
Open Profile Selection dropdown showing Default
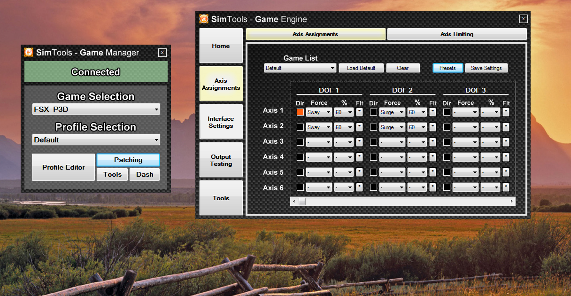[x=96, y=140]
